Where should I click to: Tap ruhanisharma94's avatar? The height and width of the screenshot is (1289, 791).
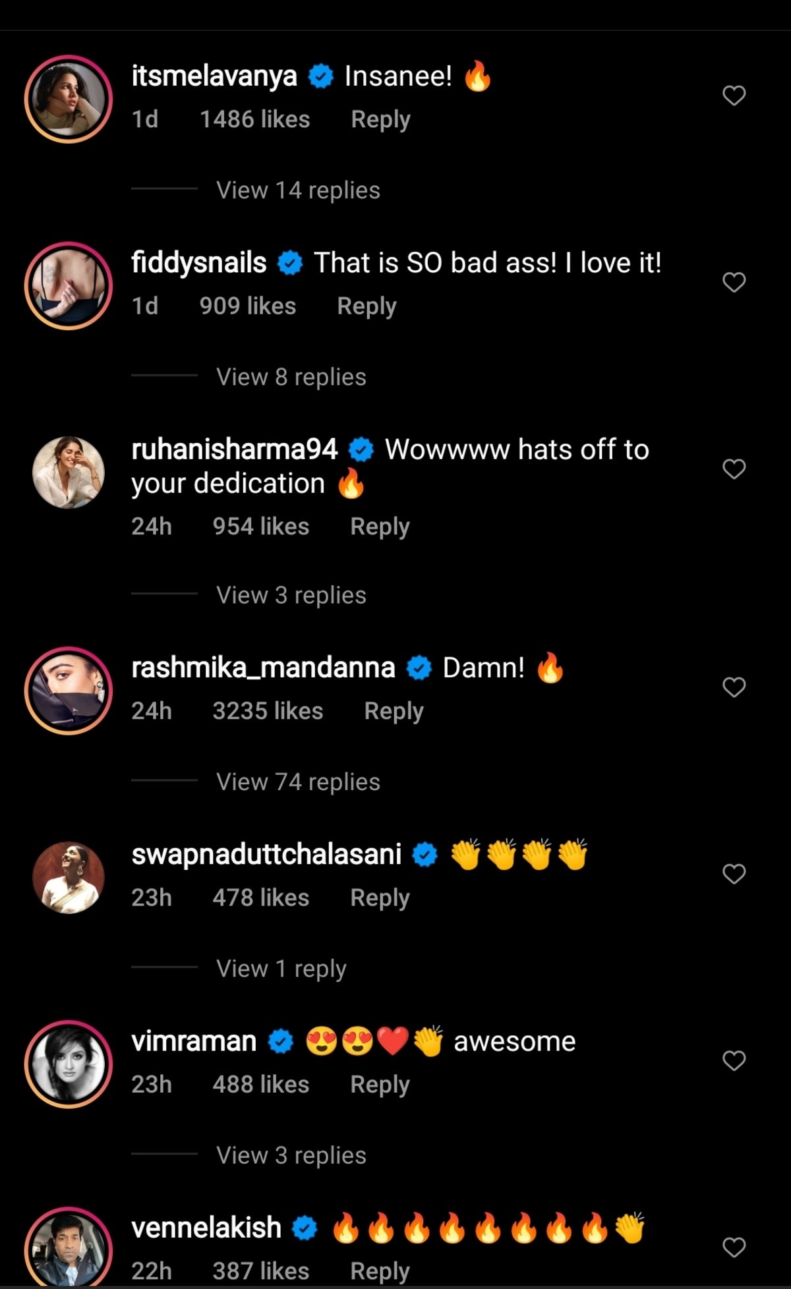tap(69, 472)
